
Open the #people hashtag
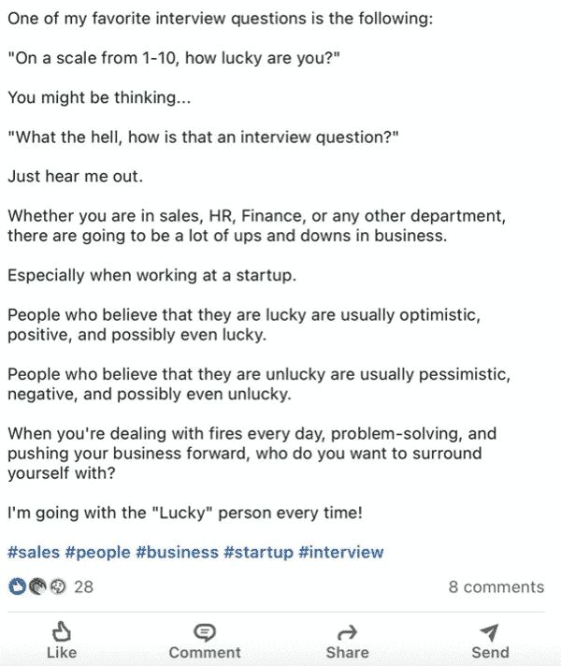[97, 552]
